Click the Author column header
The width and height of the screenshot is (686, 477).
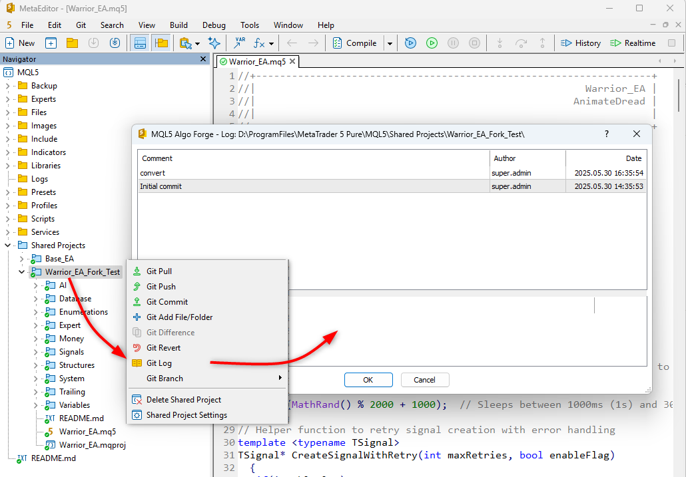(527, 158)
